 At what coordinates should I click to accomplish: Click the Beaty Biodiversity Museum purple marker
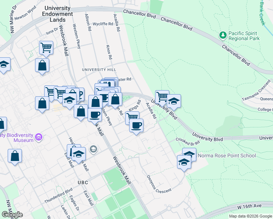(39, 137)
